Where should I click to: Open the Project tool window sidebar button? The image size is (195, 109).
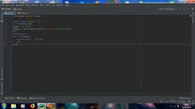click(x=2, y=16)
